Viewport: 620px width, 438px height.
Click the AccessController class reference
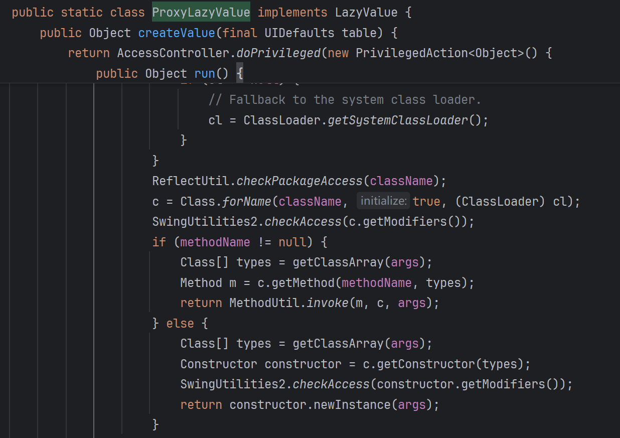point(173,53)
